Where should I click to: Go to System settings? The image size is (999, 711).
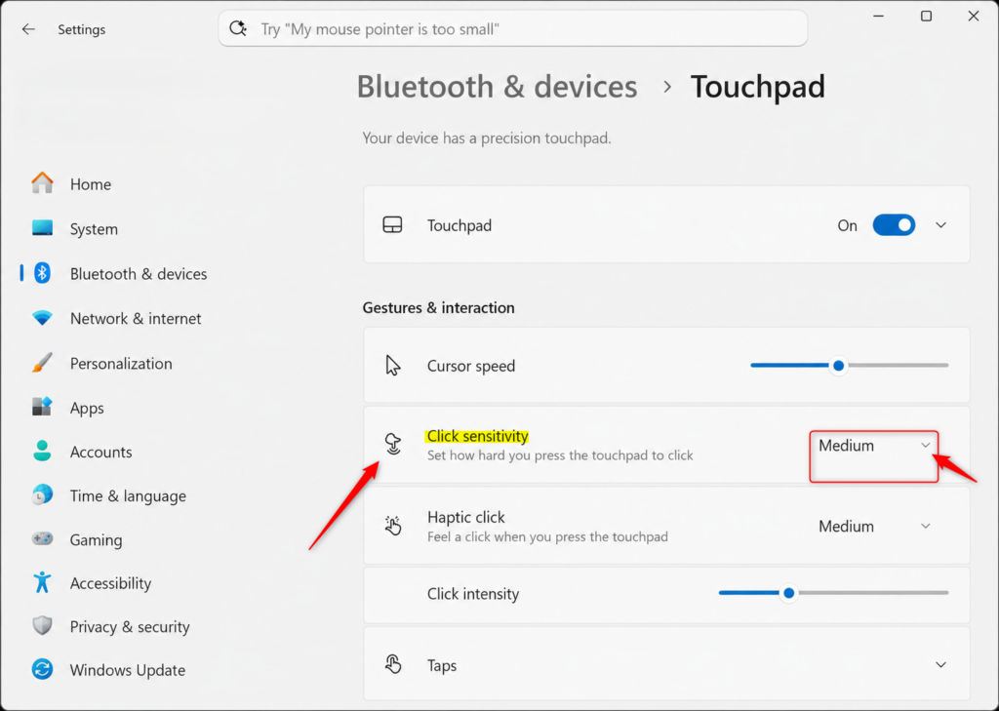click(94, 229)
